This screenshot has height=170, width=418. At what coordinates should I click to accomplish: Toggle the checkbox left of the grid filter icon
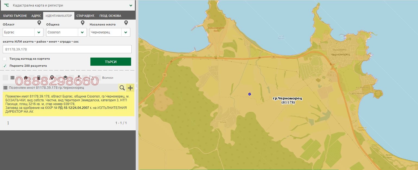[5, 78]
